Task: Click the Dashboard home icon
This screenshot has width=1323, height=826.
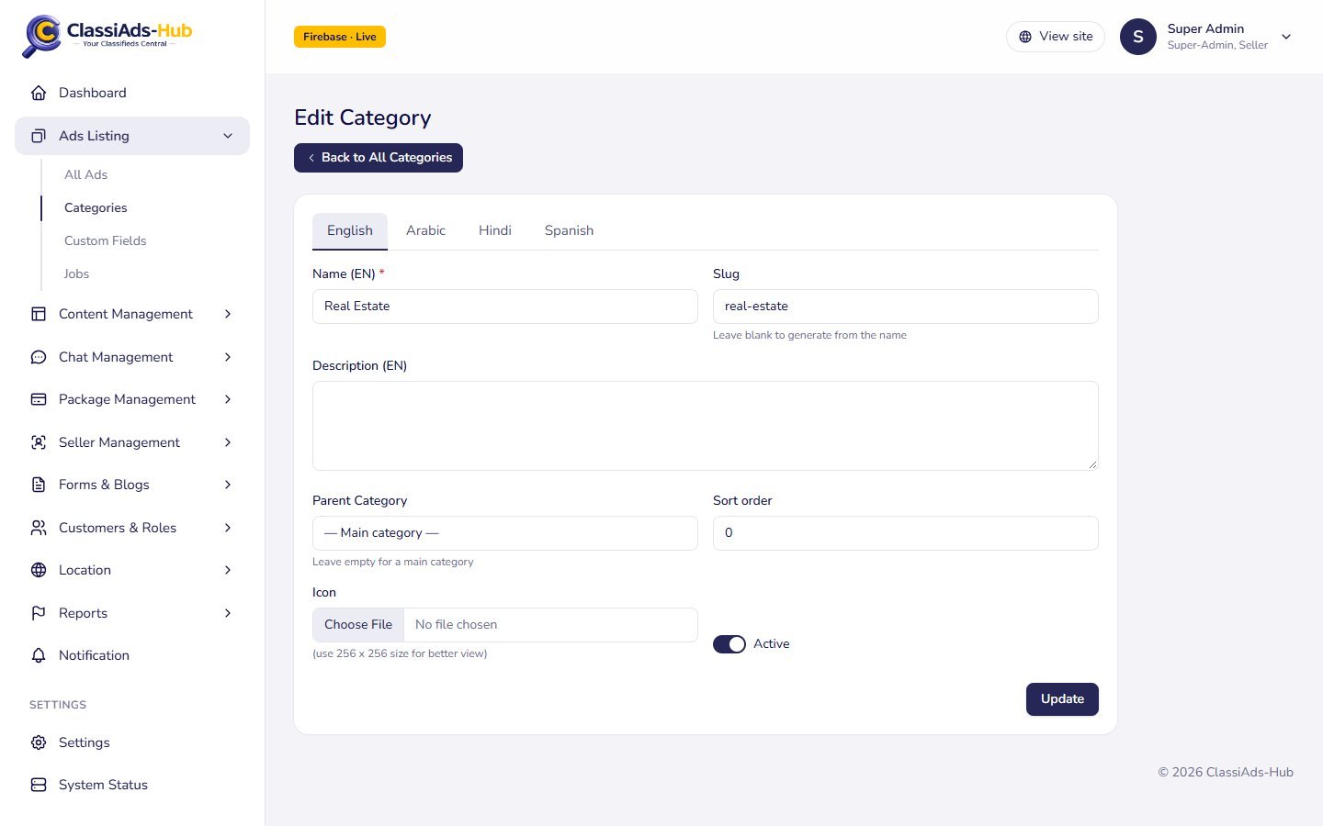Action: point(39,93)
